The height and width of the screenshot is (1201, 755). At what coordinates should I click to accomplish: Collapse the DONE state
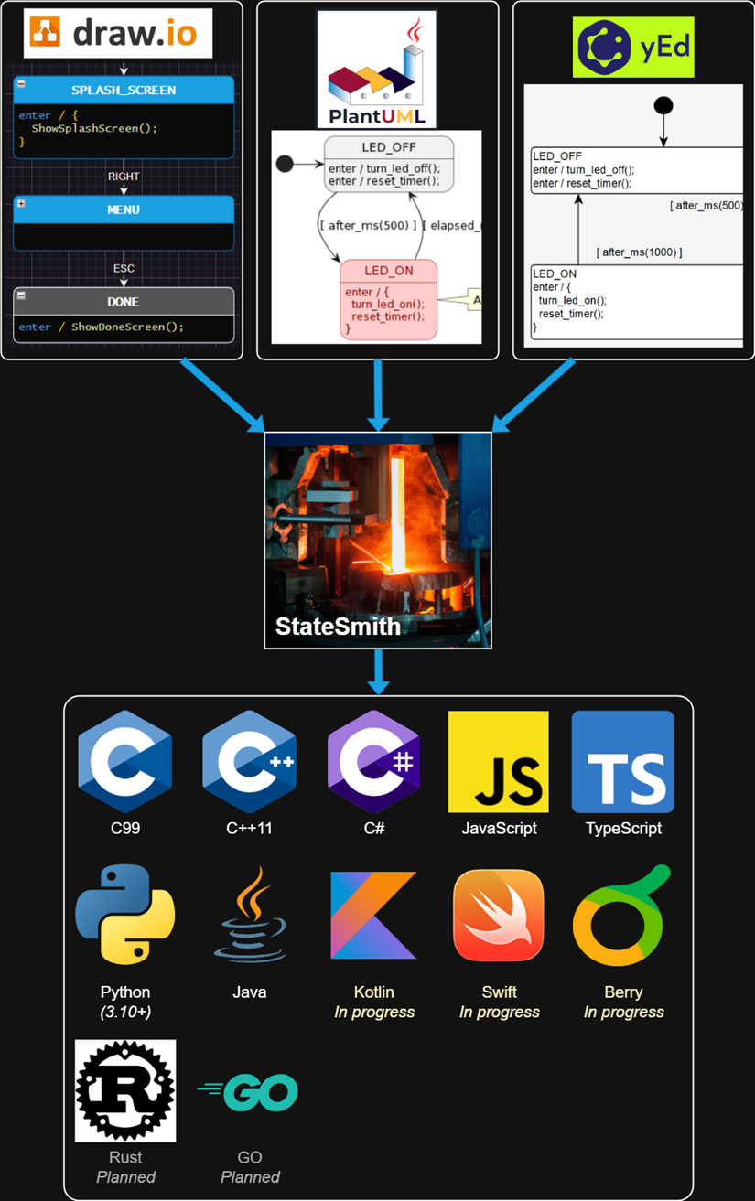click(21, 295)
